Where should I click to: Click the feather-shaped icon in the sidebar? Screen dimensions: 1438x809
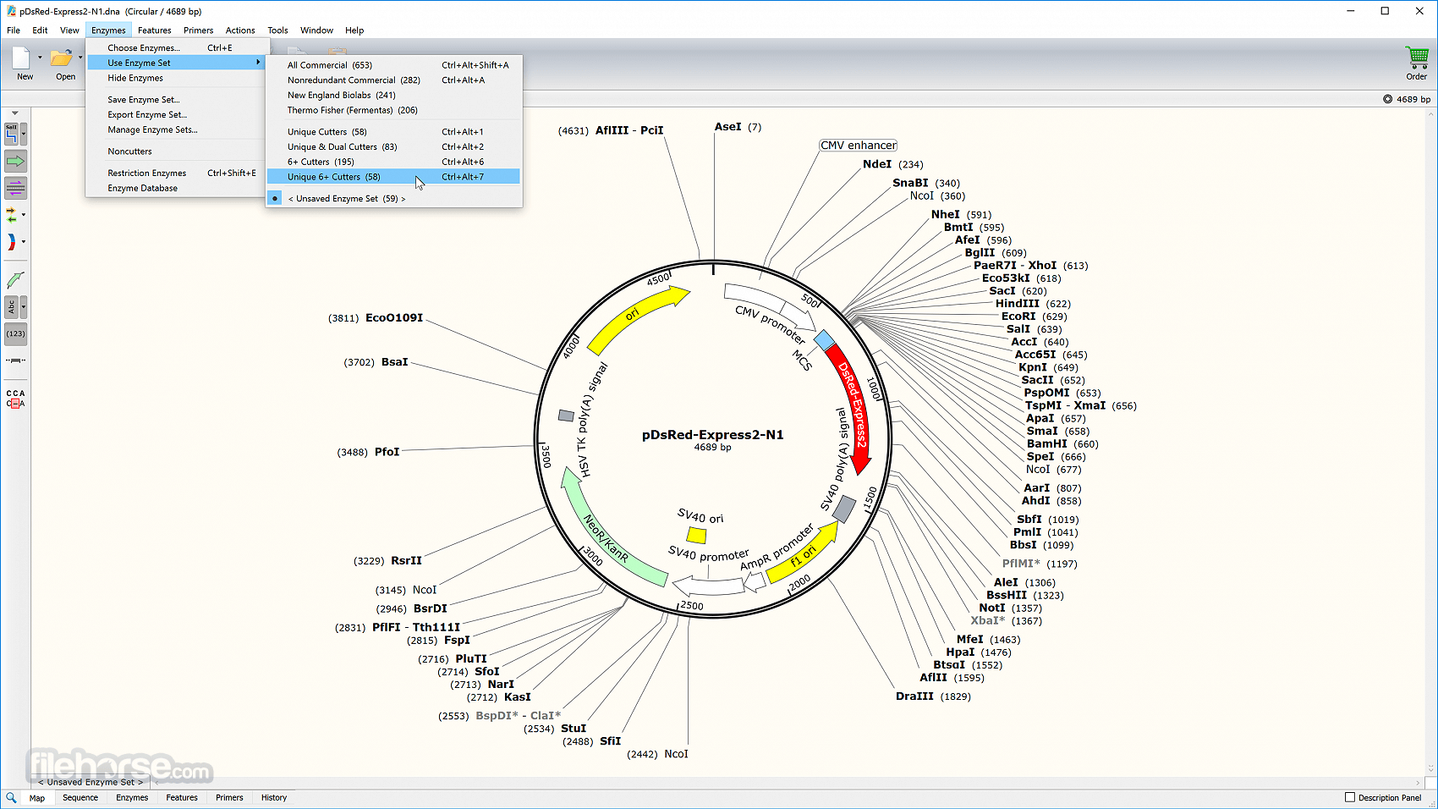click(x=15, y=280)
